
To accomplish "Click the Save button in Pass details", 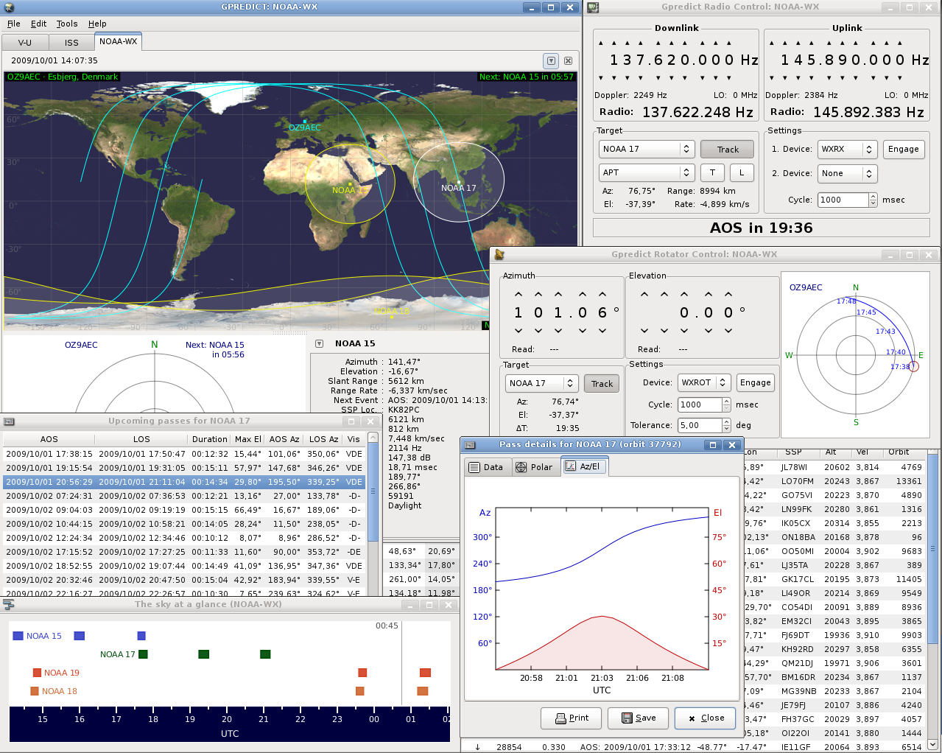I will tap(638, 718).
